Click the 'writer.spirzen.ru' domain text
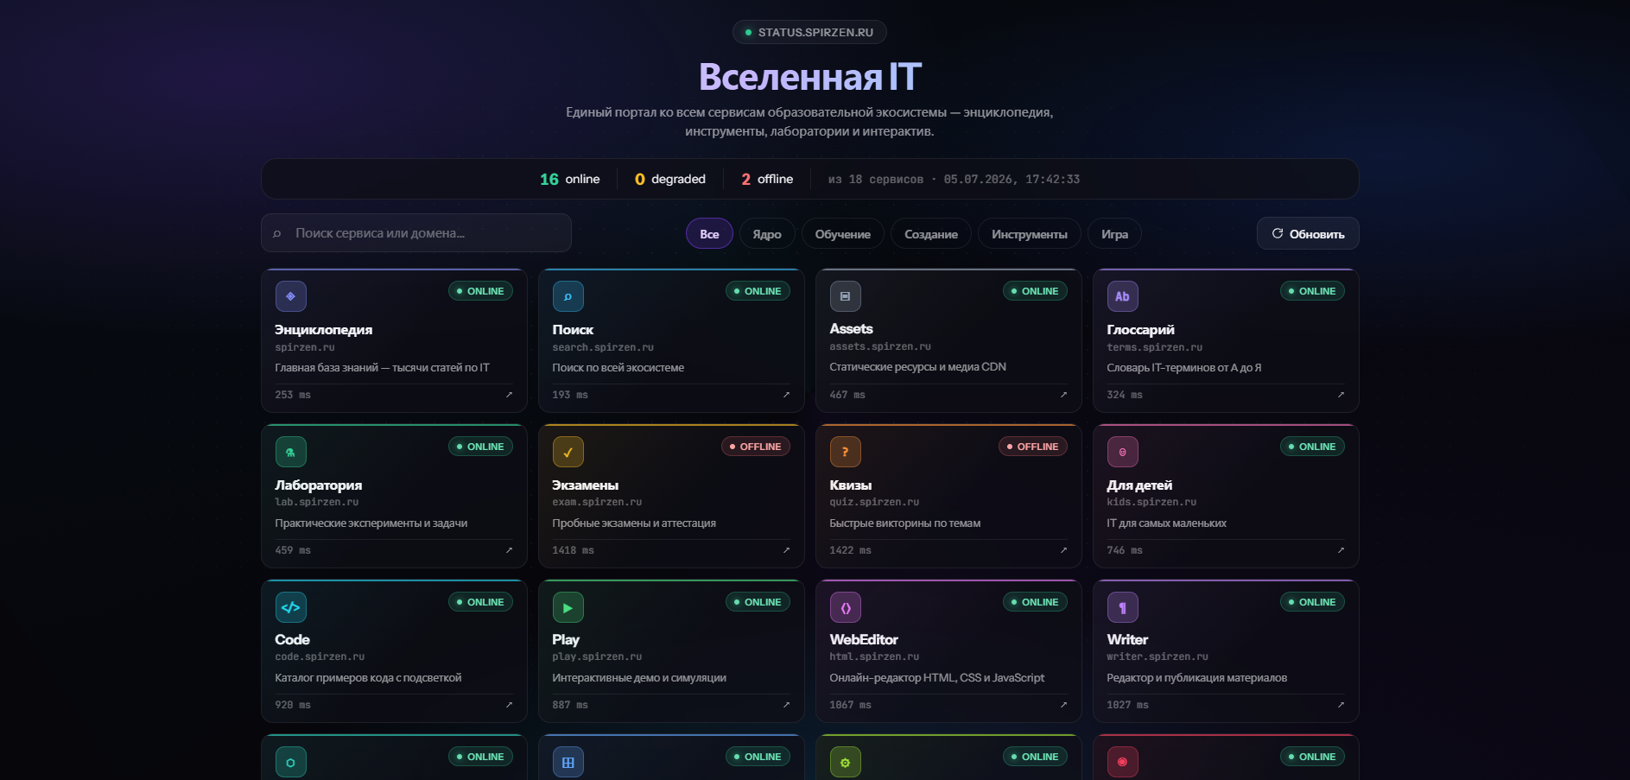Image resolution: width=1630 pixels, height=780 pixels. coord(1157,656)
